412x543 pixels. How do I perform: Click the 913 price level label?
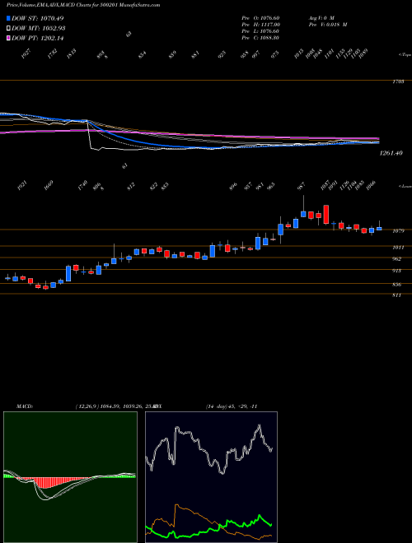[x=396, y=271]
